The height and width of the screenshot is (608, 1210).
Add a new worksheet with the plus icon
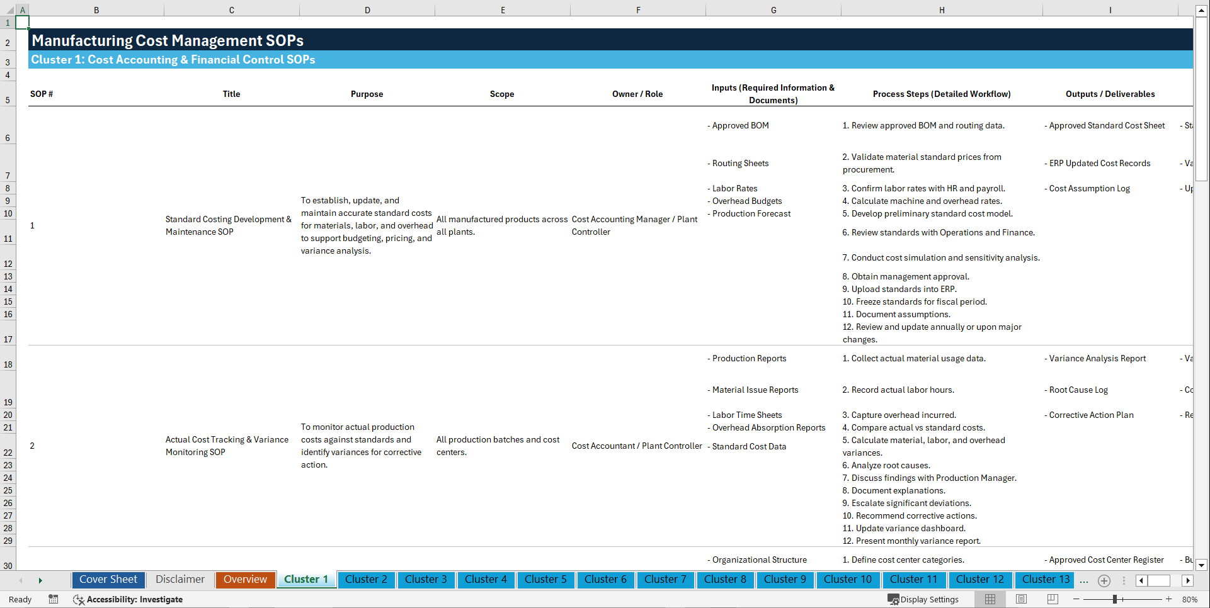pyautogui.click(x=1104, y=580)
